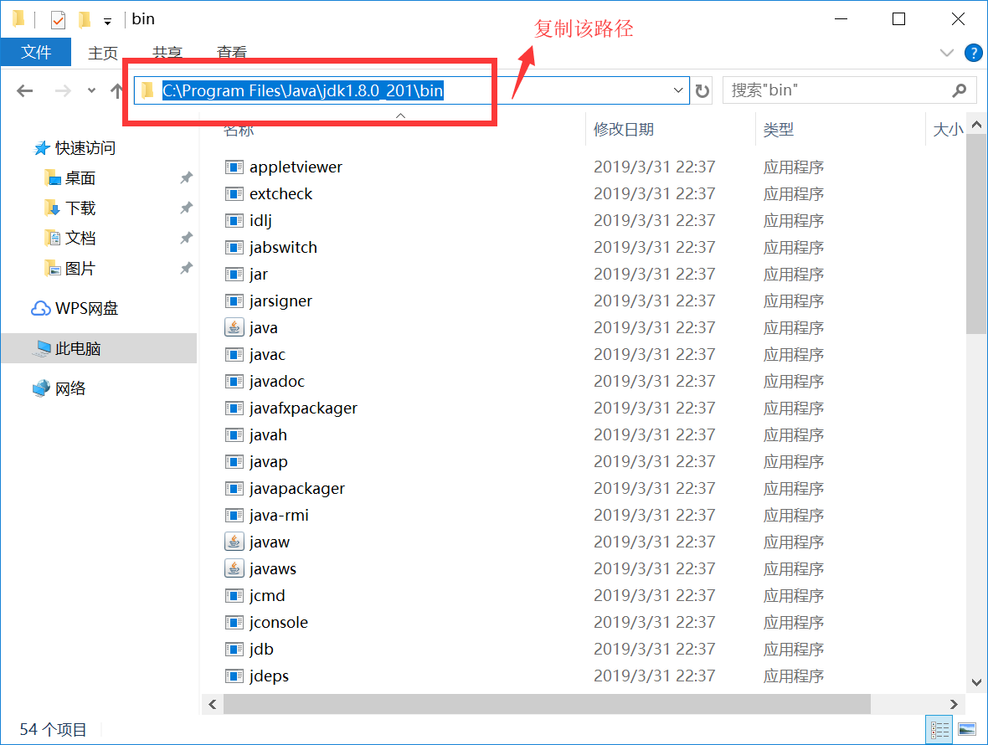Unpin 下载 using its pin icon
988x745 pixels.
[x=186, y=208]
